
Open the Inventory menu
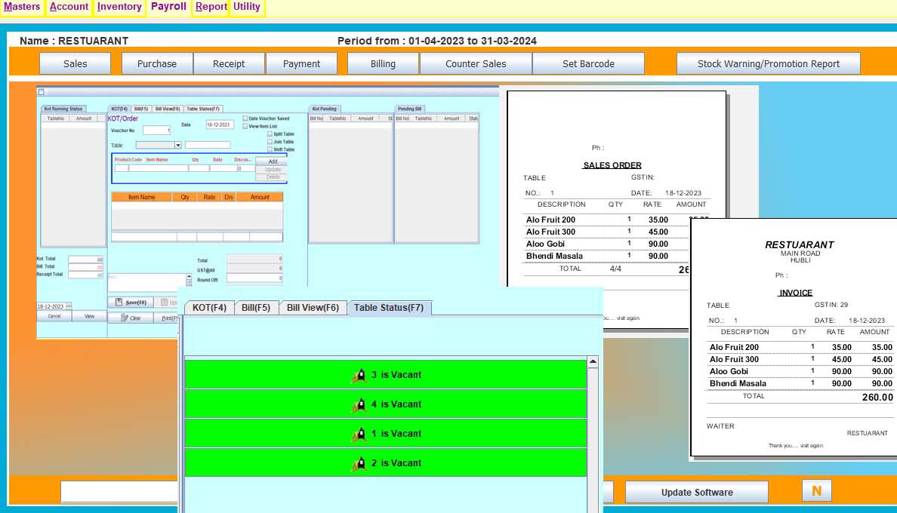(119, 7)
